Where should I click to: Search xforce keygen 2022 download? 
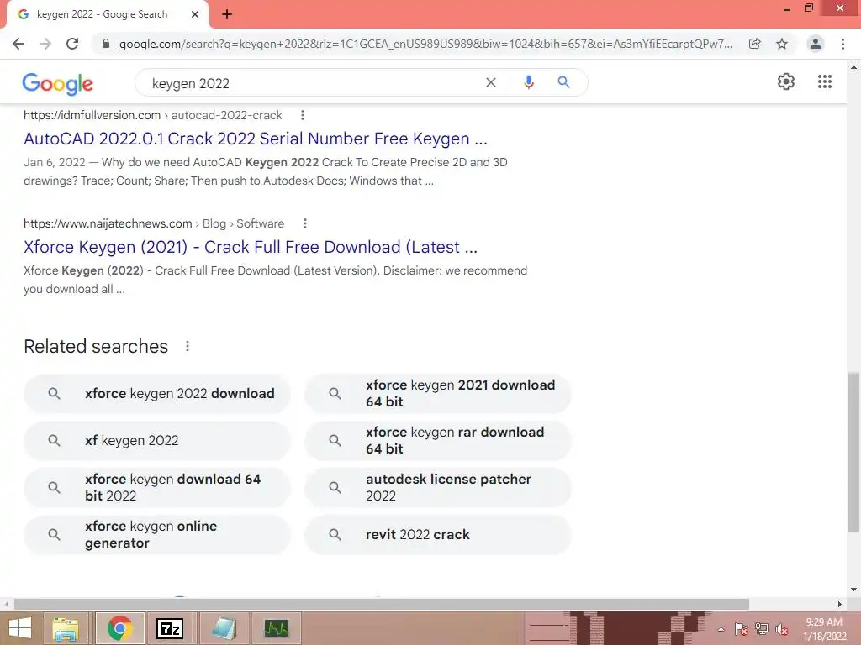(x=157, y=394)
